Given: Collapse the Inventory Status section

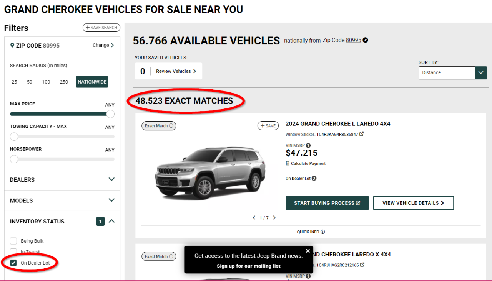Looking at the screenshot, I should click(111, 221).
